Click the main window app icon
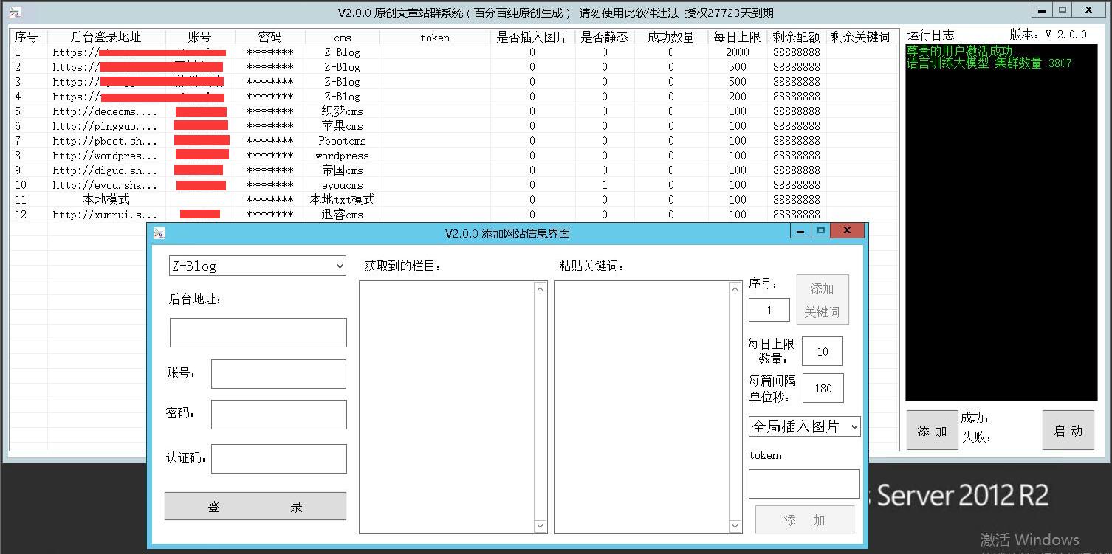1112x554 pixels. point(15,13)
